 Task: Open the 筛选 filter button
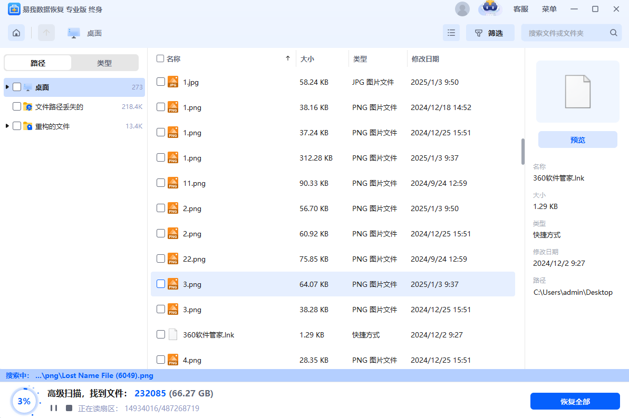(x=490, y=33)
